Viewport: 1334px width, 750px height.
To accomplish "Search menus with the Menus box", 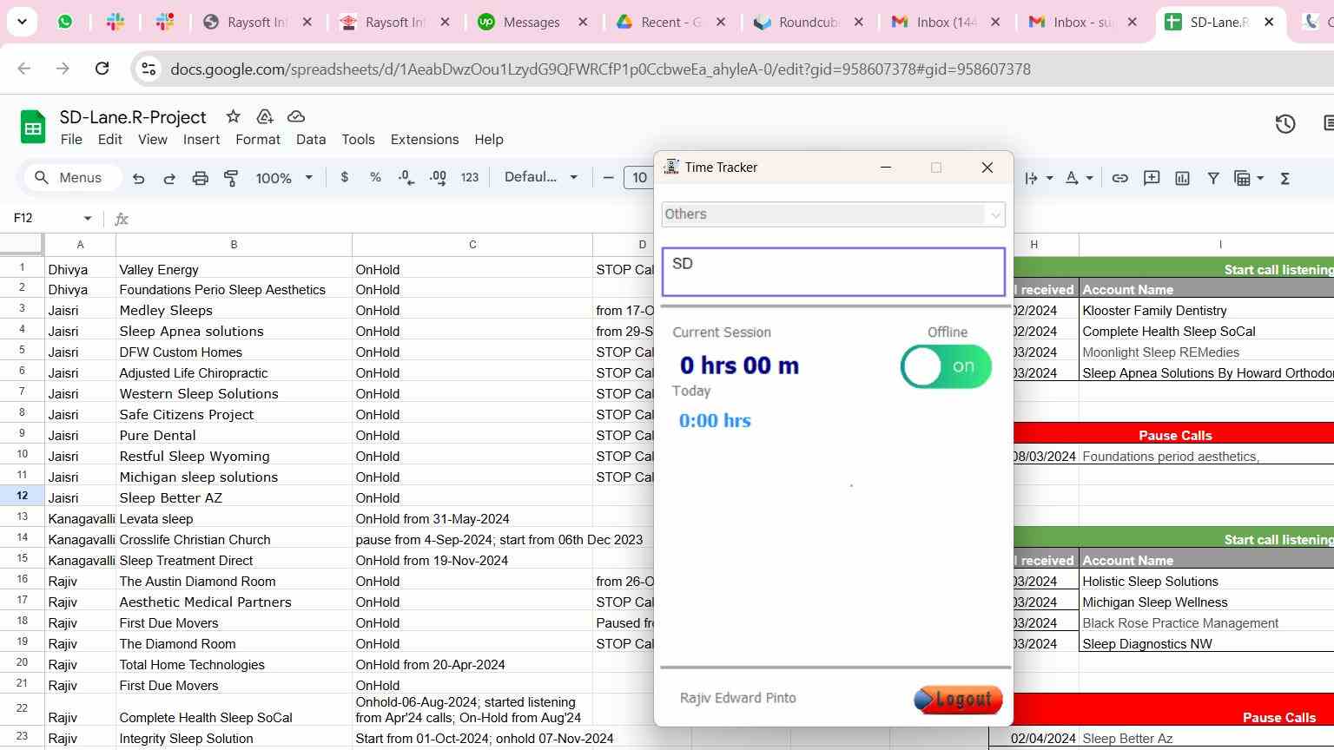I will click(72, 178).
